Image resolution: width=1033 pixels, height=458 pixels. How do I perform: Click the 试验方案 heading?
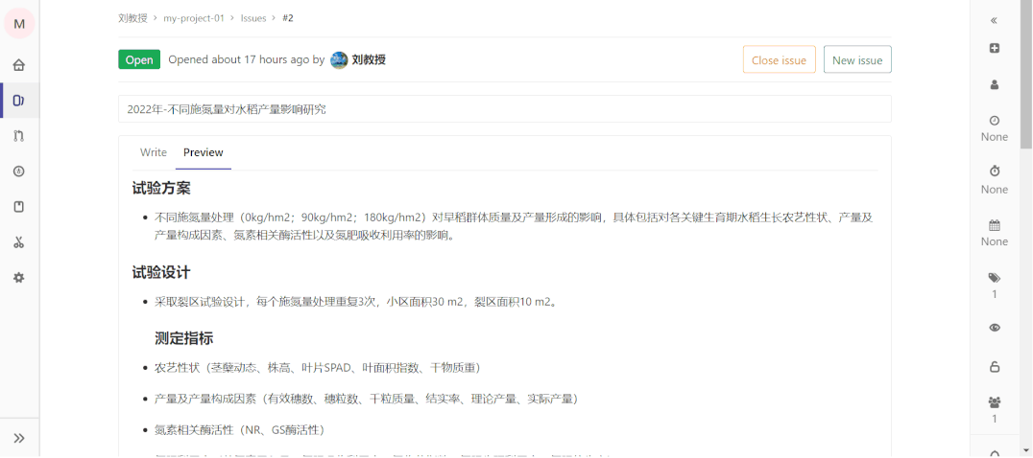161,189
